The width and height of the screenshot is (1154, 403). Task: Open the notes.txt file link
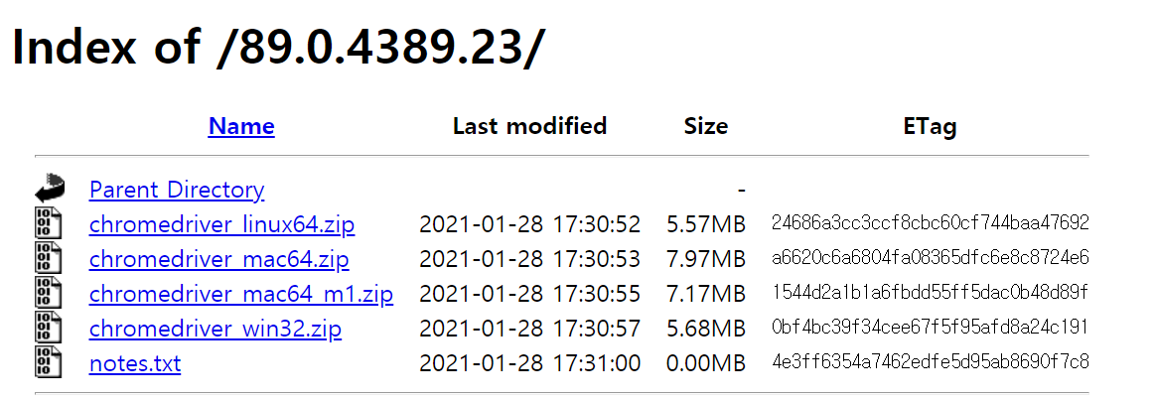[135, 363]
